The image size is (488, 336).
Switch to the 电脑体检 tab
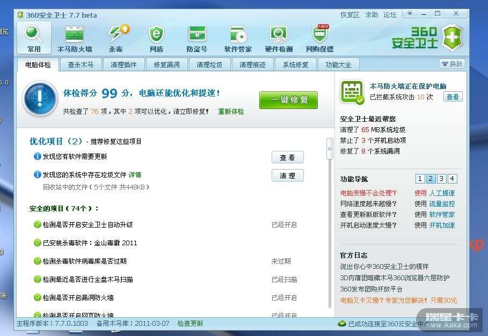(38, 65)
